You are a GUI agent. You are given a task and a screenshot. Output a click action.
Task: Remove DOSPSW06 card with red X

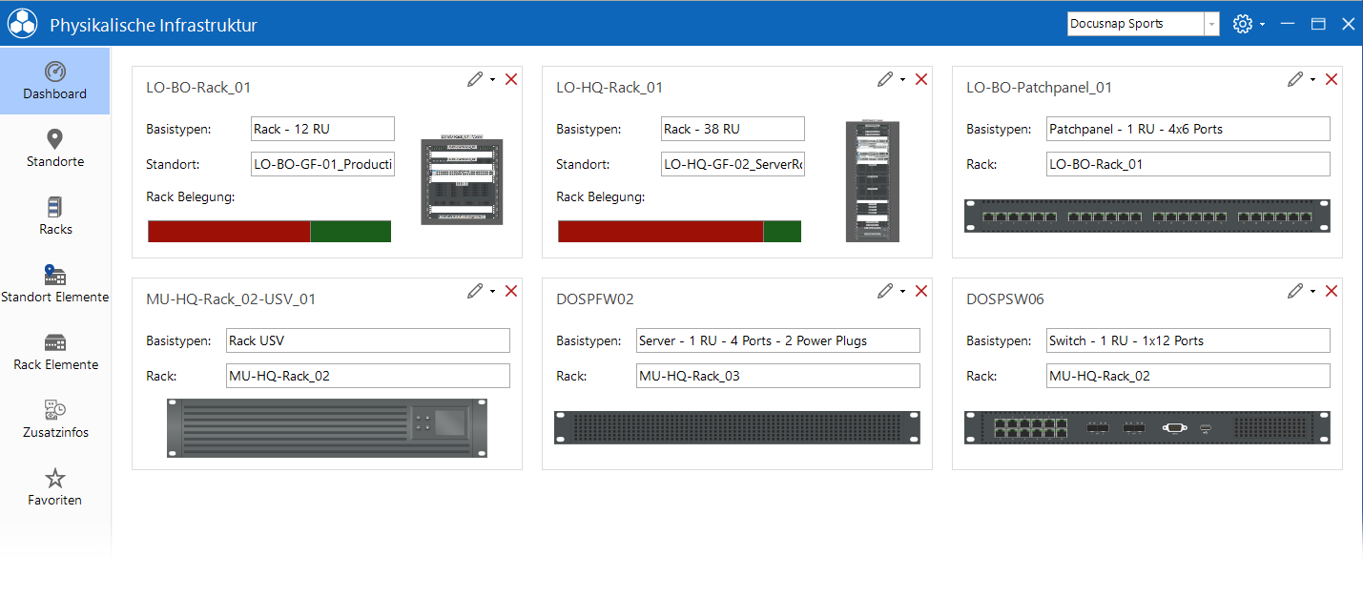pos(1332,291)
